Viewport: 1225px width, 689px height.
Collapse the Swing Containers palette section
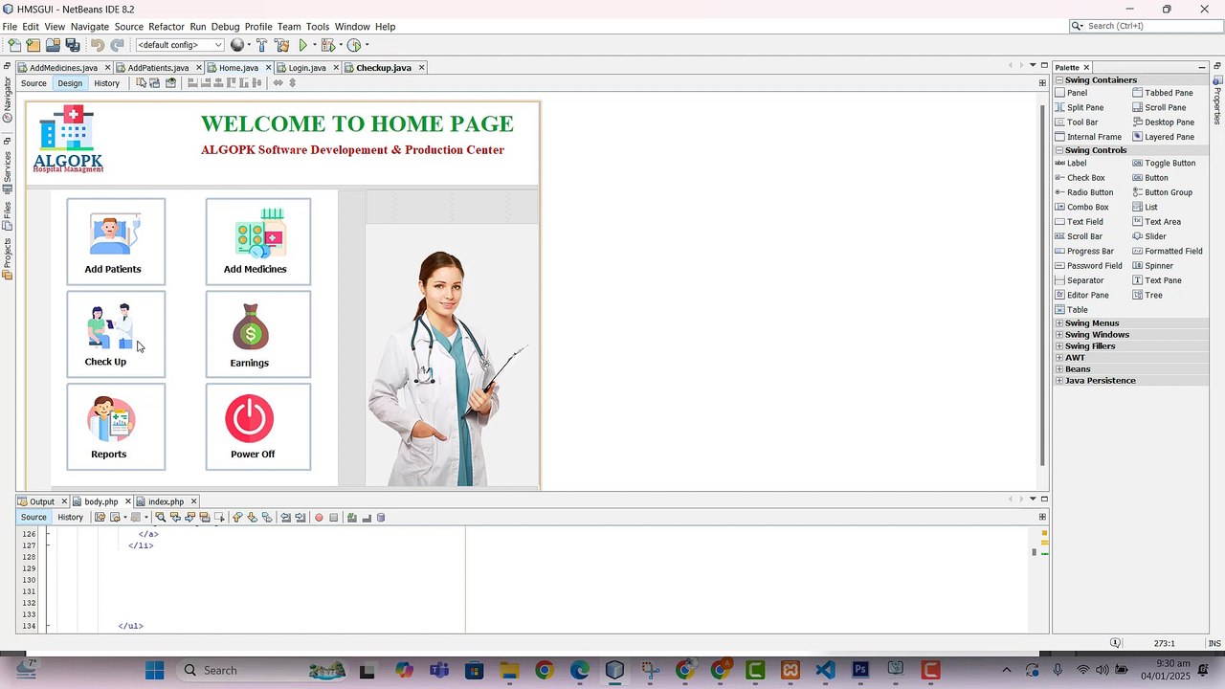point(1059,80)
